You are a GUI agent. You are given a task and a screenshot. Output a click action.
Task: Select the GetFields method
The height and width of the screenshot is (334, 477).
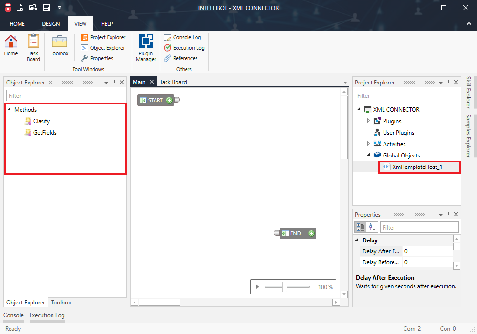coord(41,132)
